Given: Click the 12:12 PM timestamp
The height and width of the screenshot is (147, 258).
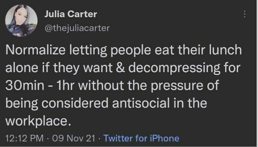Looking at the screenshot, I should [x=25, y=138].
